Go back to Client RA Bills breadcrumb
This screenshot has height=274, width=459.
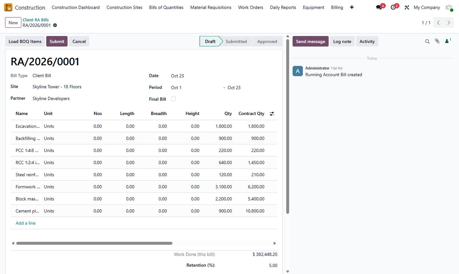[x=35, y=20]
